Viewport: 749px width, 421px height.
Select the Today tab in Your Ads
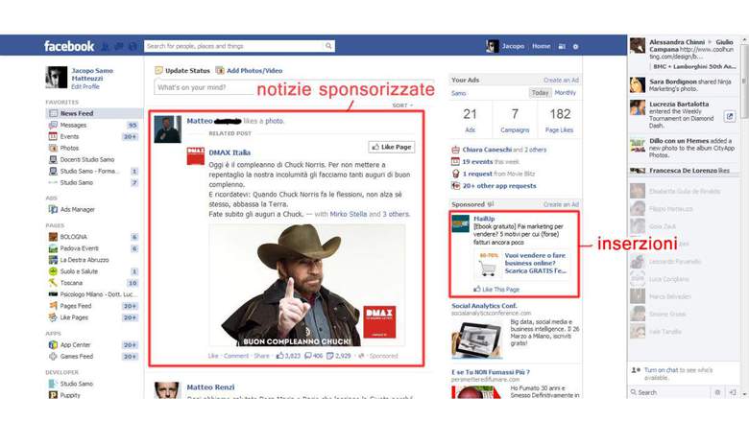click(x=540, y=93)
